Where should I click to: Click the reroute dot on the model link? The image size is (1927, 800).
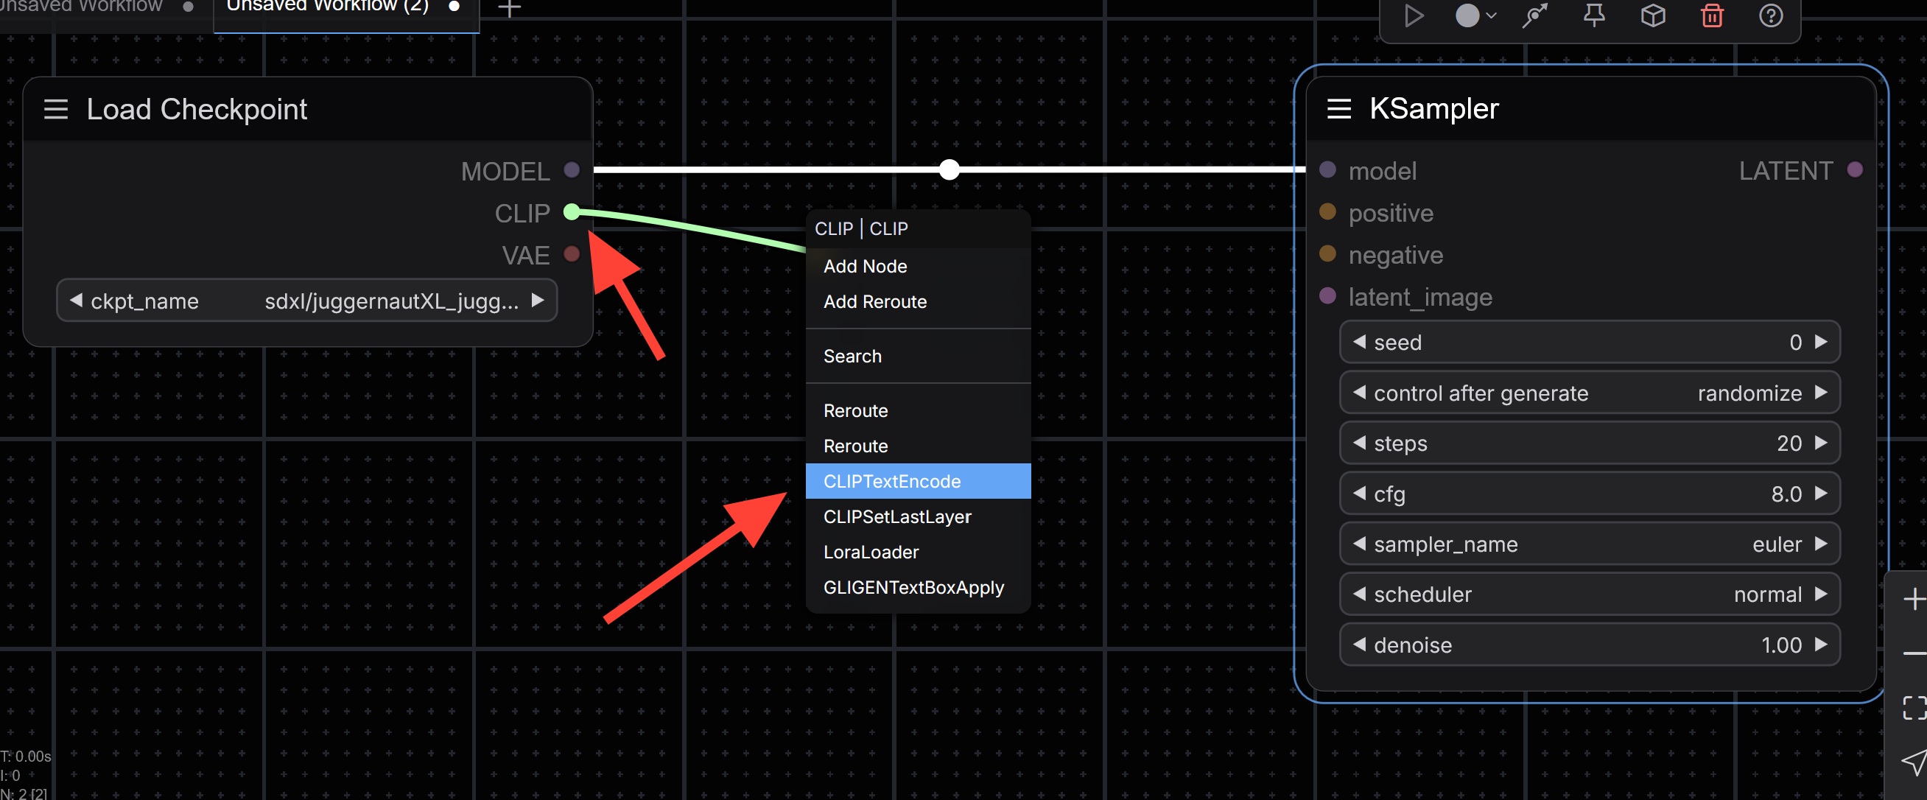tap(949, 170)
